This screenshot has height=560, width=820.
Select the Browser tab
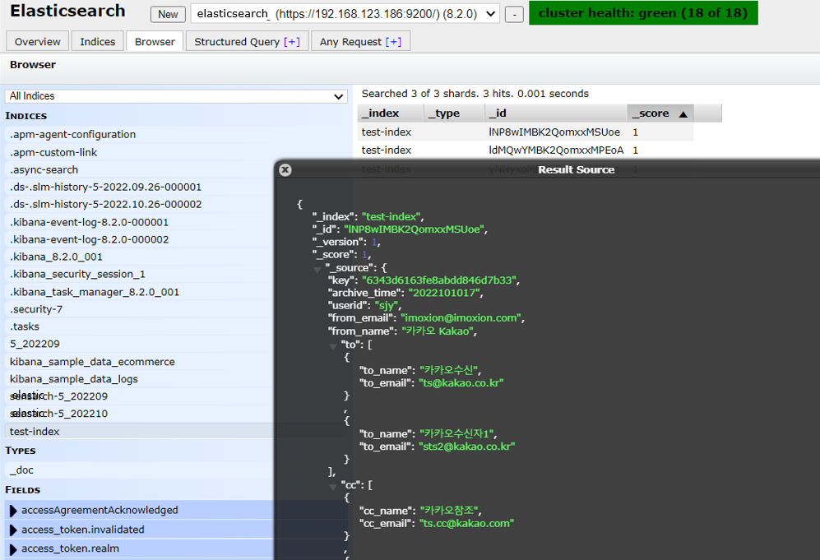coord(155,41)
